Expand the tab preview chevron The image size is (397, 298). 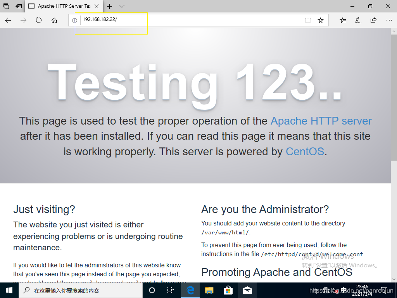click(122, 6)
